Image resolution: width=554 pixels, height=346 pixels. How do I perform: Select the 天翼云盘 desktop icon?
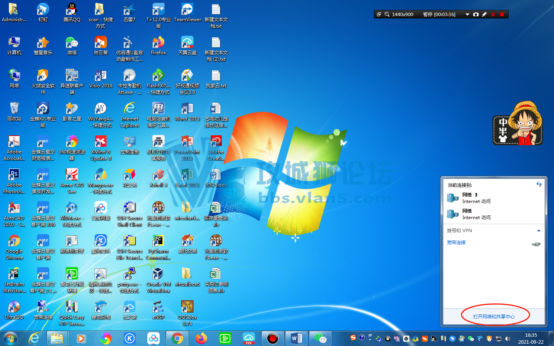pyautogui.click(x=187, y=46)
